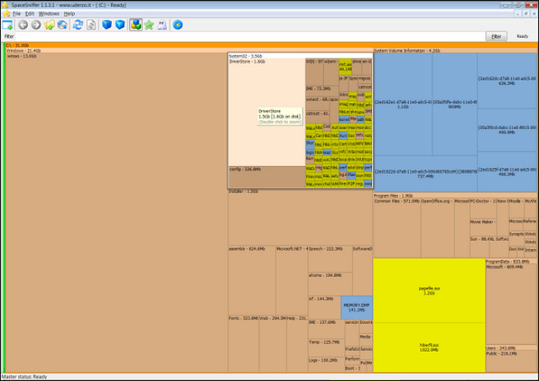Screen dimensions: 539x381
Task: Select the DriverStore folder block
Action: [x=266, y=112]
